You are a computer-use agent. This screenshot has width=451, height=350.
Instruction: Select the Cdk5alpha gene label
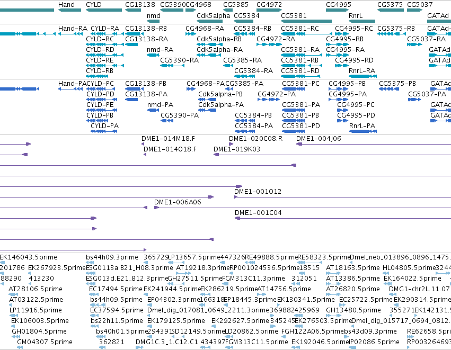[214, 16]
